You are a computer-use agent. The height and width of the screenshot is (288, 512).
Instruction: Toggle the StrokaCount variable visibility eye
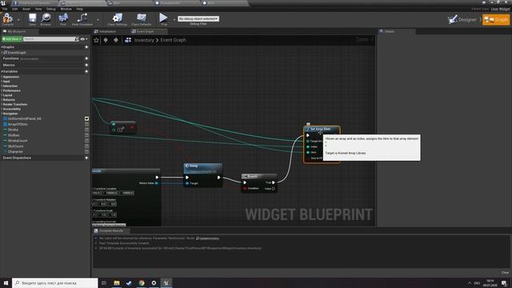click(x=86, y=141)
